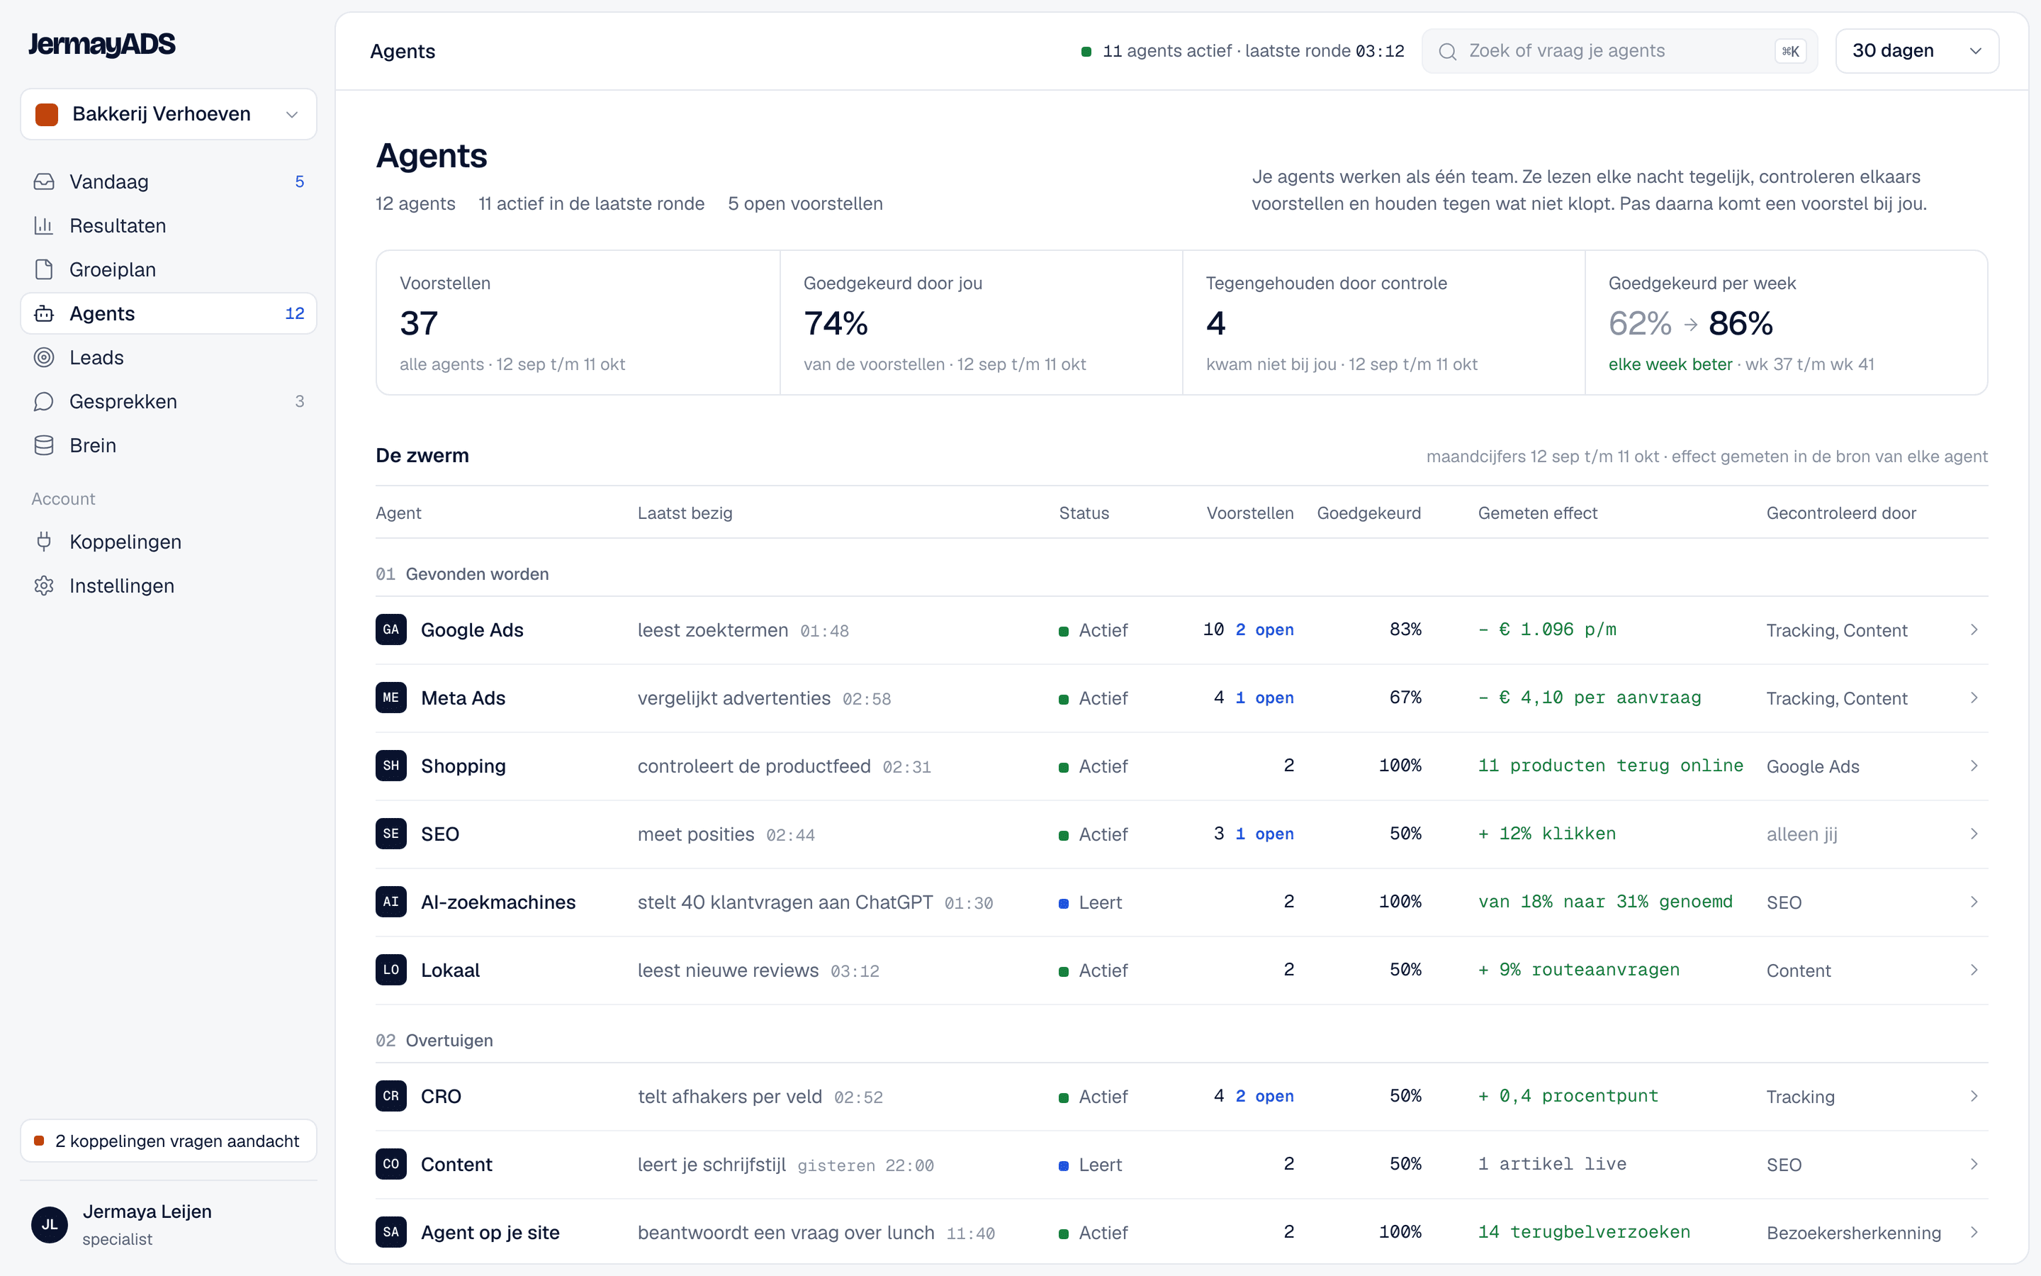Open the 1 open link for Meta Ads
Image resolution: width=2041 pixels, height=1276 pixels.
click(x=1264, y=697)
